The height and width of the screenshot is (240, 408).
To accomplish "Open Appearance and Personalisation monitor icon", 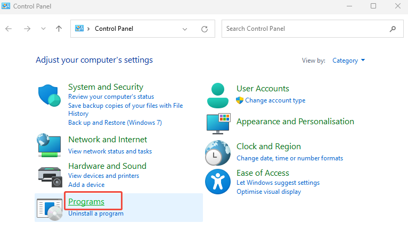I will point(217,123).
